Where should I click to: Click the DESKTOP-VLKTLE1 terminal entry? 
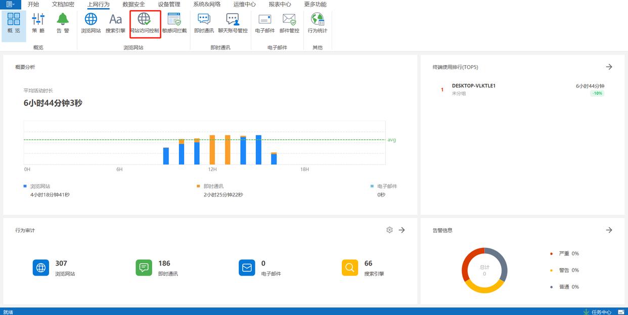[474, 86]
